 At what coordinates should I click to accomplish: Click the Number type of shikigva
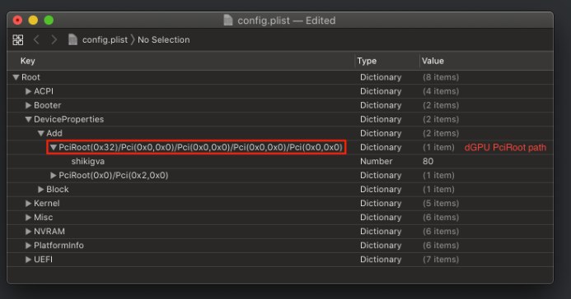coord(377,162)
